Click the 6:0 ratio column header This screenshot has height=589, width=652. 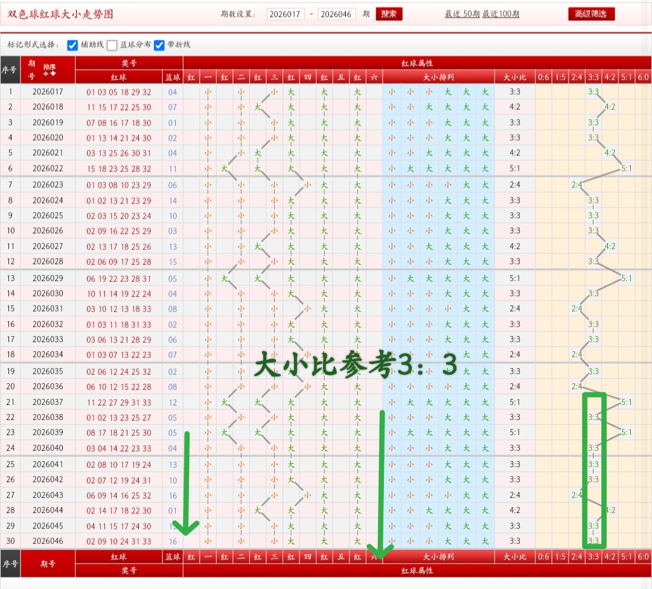click(642, 77)
